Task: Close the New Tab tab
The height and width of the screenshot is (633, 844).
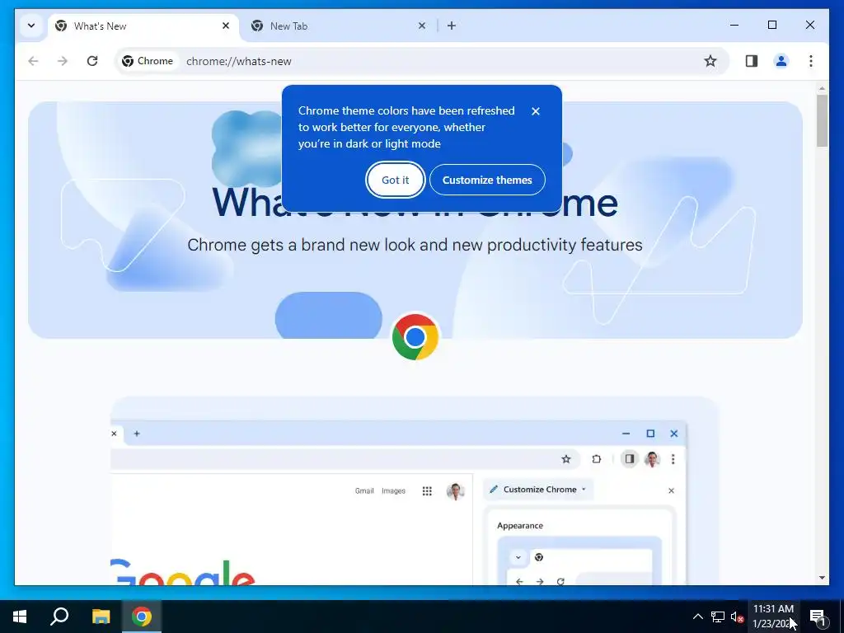Action: point(422,26)
